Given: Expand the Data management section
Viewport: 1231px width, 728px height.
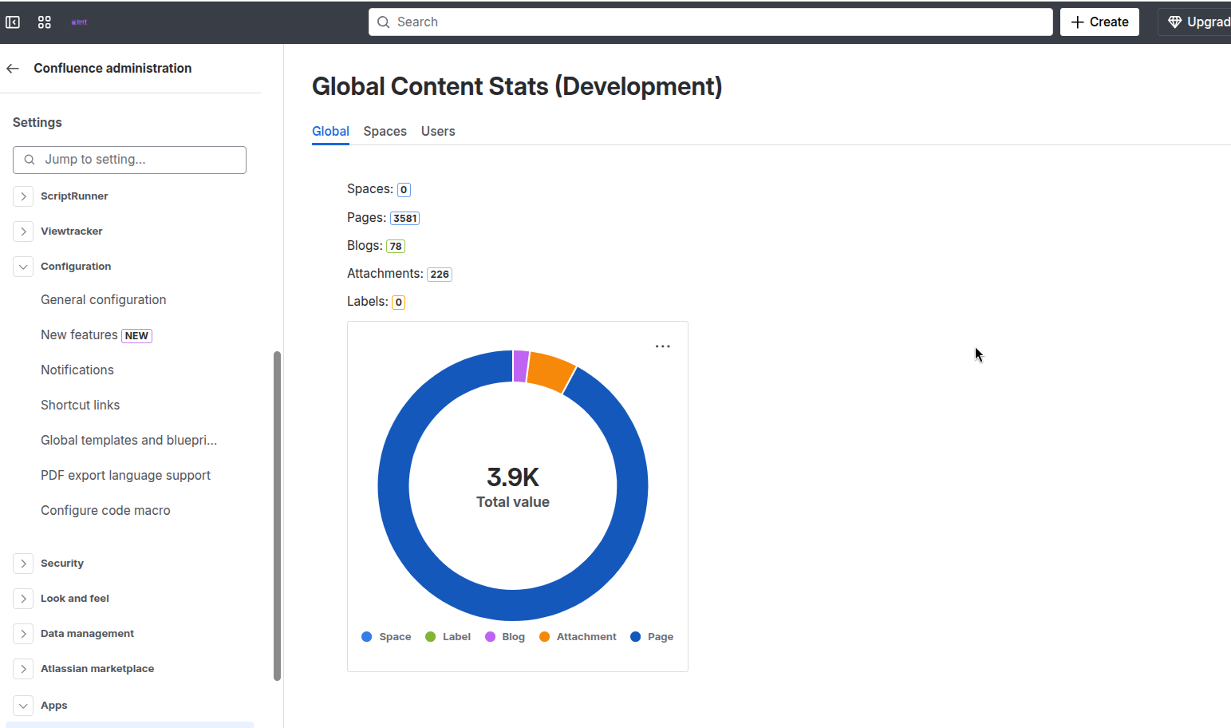Looking at the screenshot, I should (x=23, y=634).
